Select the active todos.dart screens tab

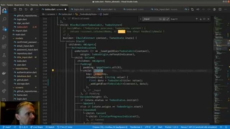click(54, 10)
